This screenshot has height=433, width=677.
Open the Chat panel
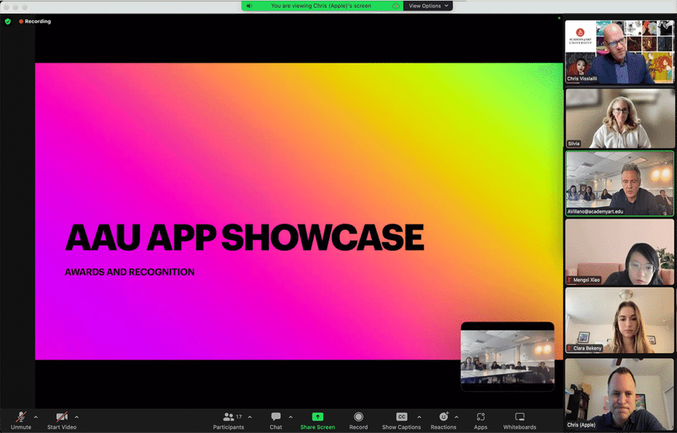(x=276, y=420)
